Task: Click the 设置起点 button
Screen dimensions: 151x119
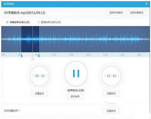Action: pos(40,93)
